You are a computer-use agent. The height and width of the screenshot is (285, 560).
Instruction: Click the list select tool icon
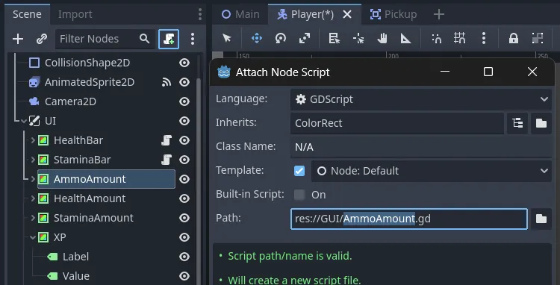coord(335,38)
